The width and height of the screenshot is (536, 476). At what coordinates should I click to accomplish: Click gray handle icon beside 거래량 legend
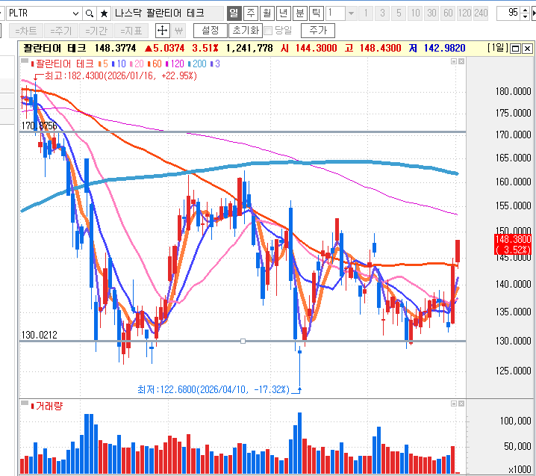25,403
